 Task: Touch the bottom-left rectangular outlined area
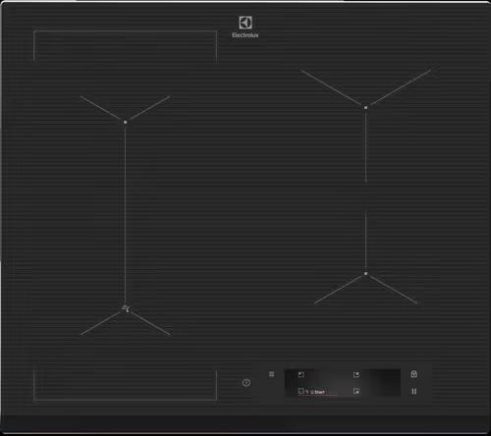(125, 385)
